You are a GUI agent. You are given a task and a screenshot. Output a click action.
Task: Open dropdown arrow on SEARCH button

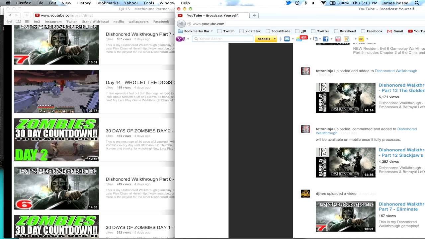point(275,39)
